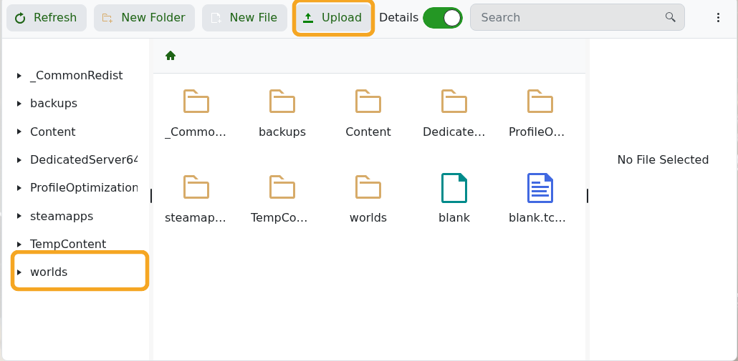Expand the Content tree node arrow

(19, 132)
